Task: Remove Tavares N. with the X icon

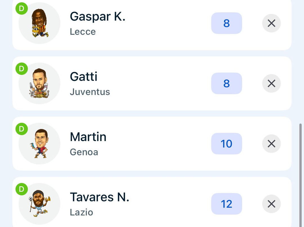Action: point(271,204)
